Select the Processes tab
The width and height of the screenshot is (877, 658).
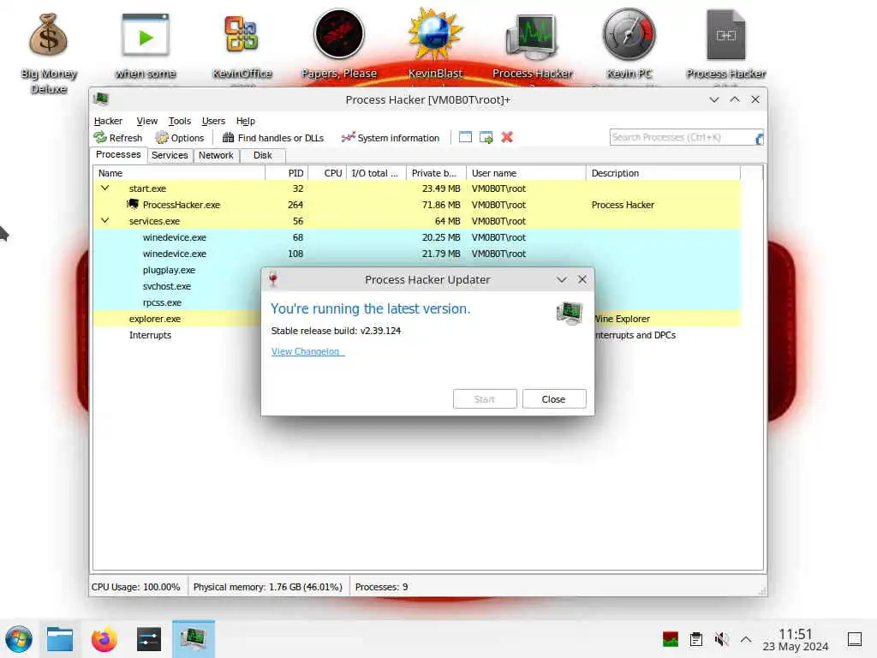pos(118,154)
